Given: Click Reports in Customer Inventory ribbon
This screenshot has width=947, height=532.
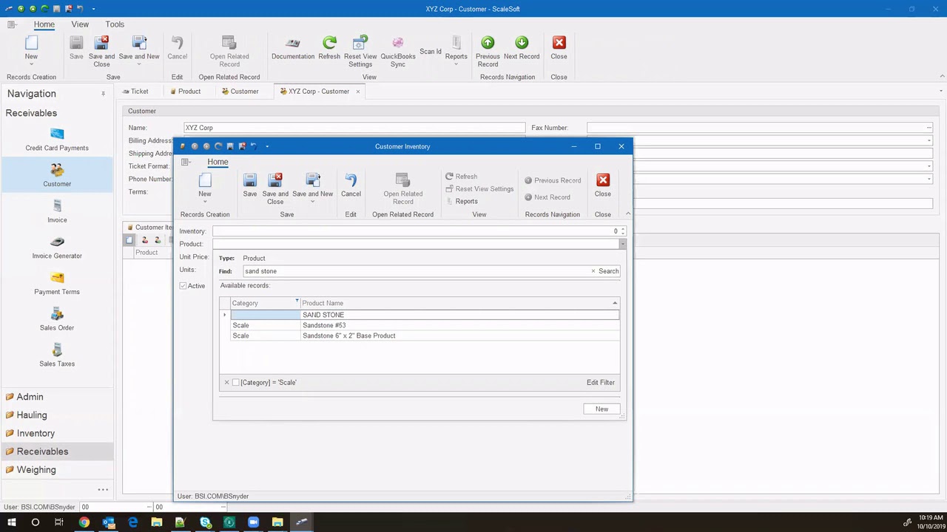Looking at the screenshot, I should click(462, 201).
